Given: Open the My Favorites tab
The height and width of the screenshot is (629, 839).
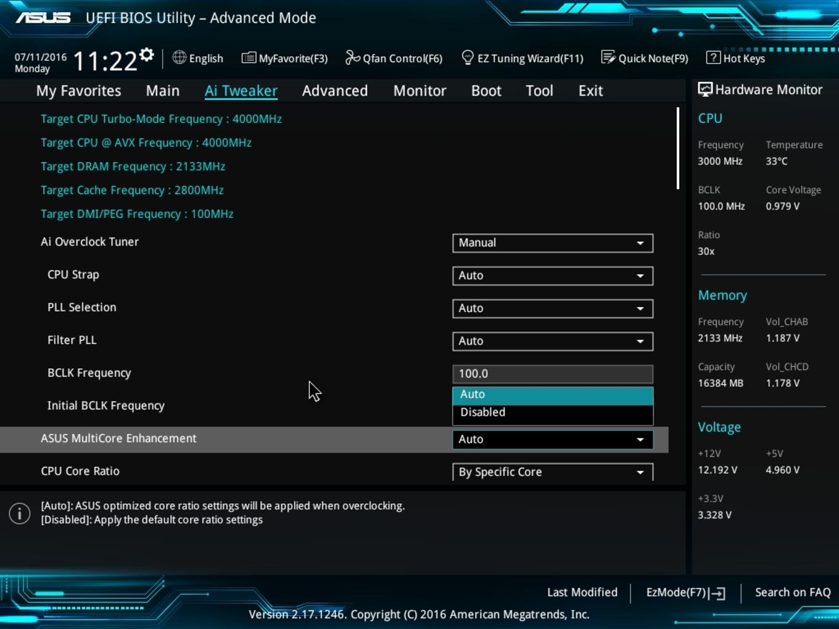Looking at the screenshot, I should 78,91.
